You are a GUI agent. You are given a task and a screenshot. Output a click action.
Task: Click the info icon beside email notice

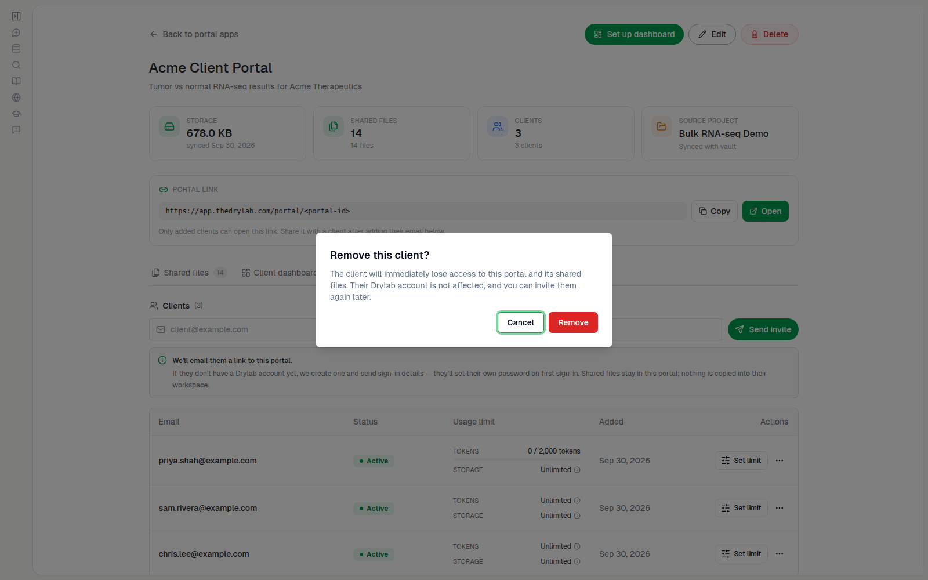(162, 360)
